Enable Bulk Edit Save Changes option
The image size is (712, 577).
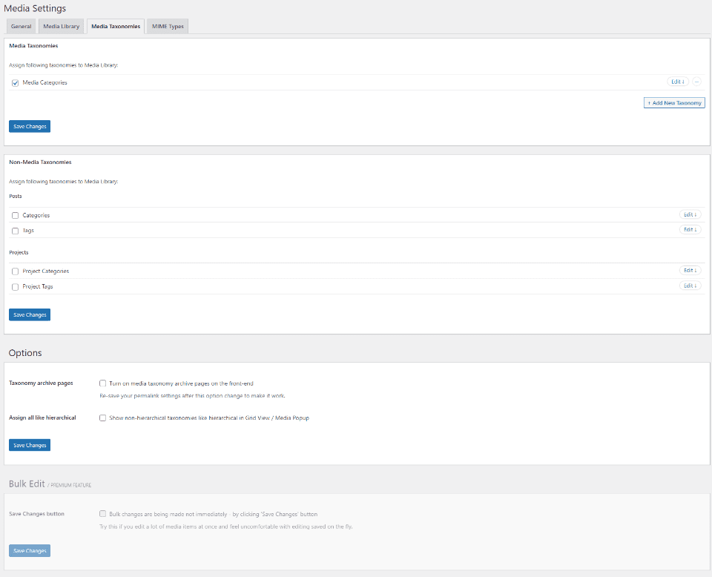(x=103, y=513)
